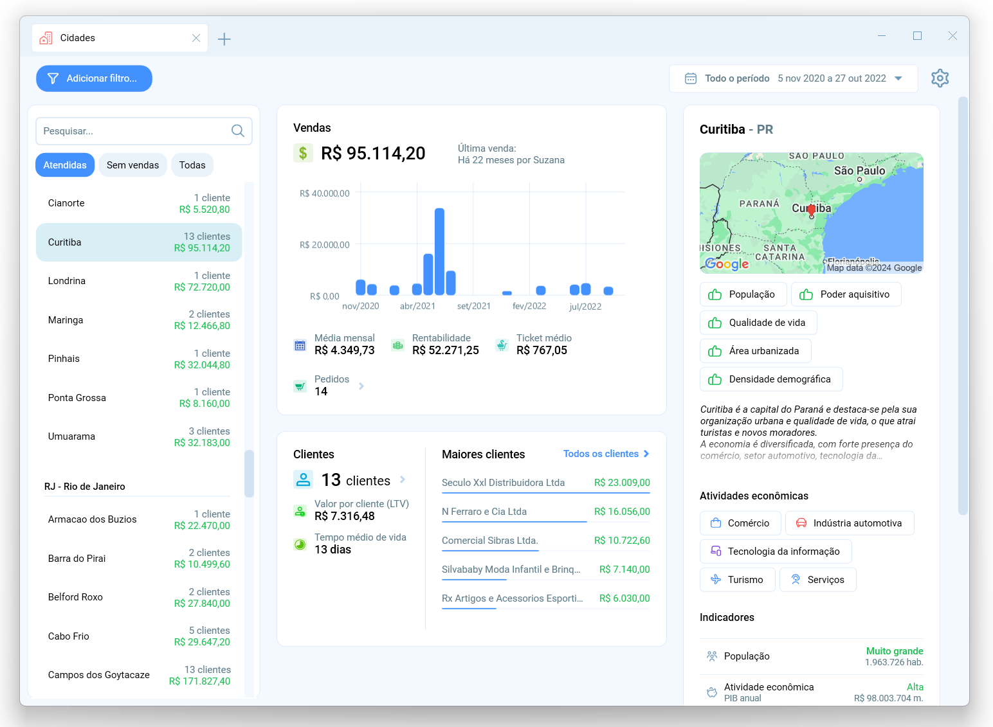Select Belford Roxo city
Screen dimensions: 993x727
pos(139,598)
